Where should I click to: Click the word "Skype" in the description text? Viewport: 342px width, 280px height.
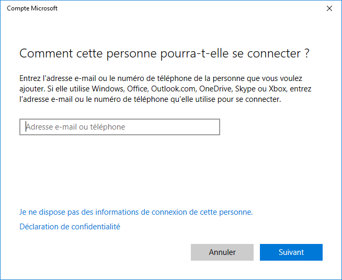click(246, 89)
